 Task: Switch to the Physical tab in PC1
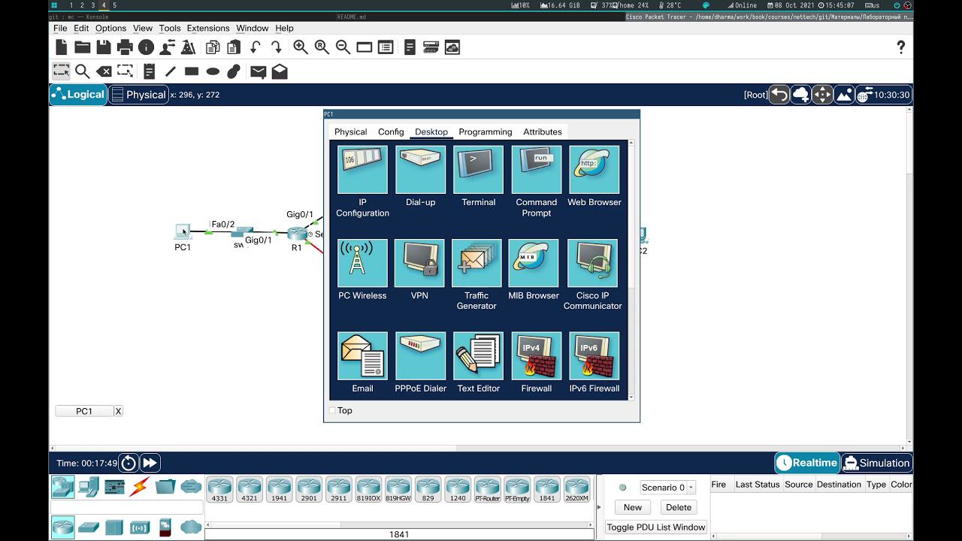pos(350,131)
